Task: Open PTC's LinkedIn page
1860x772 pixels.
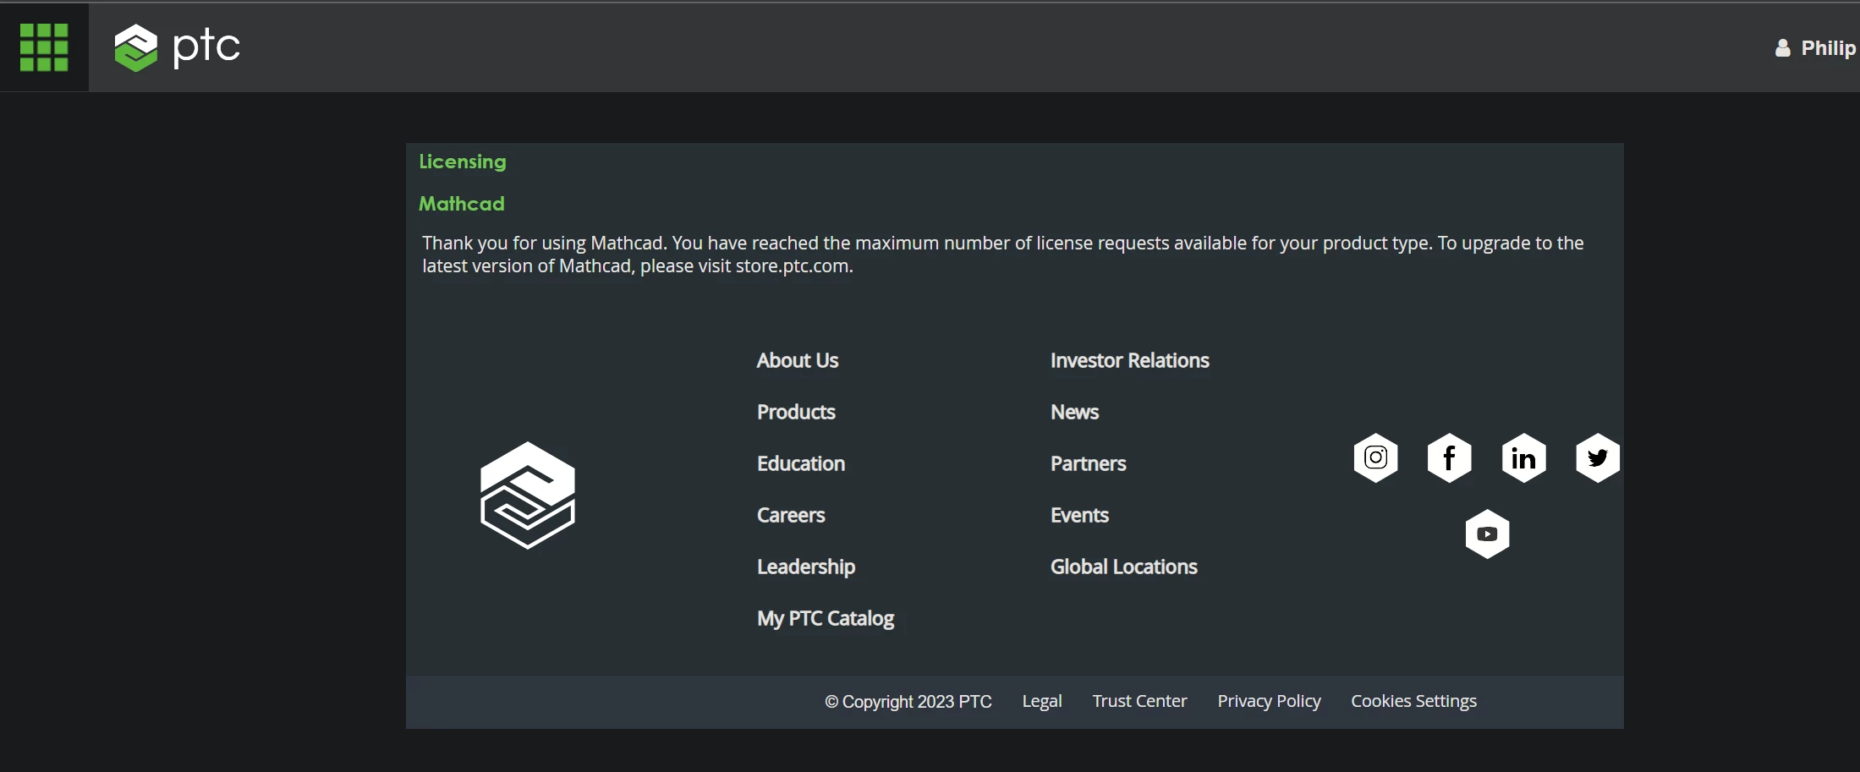Action: (x=1524, y=458)
